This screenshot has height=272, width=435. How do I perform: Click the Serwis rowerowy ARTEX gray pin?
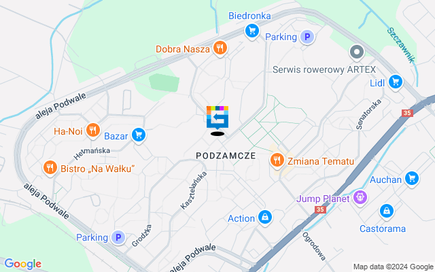[357, 52]
